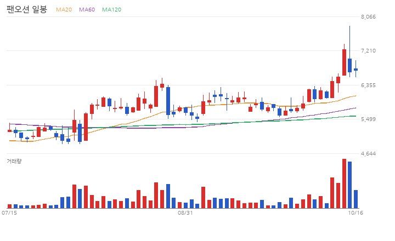Click the 5,499 price axis label

click(x=368, y=119)
